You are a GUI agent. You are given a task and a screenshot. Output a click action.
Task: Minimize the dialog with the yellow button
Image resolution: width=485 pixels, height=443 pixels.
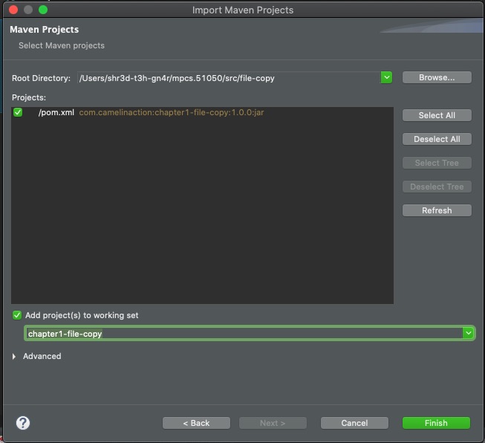(x=27, y=10)
